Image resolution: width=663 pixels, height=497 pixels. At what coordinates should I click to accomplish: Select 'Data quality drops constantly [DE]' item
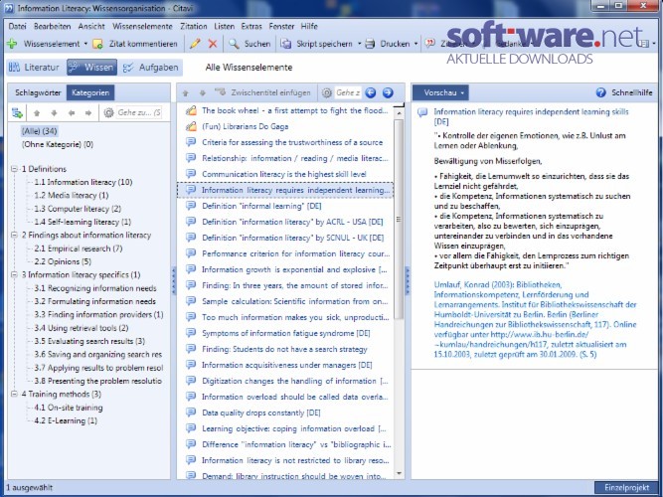260,413
